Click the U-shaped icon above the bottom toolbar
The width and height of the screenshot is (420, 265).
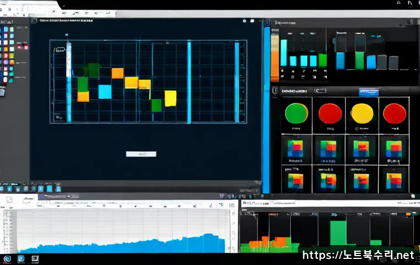point(24,184)
